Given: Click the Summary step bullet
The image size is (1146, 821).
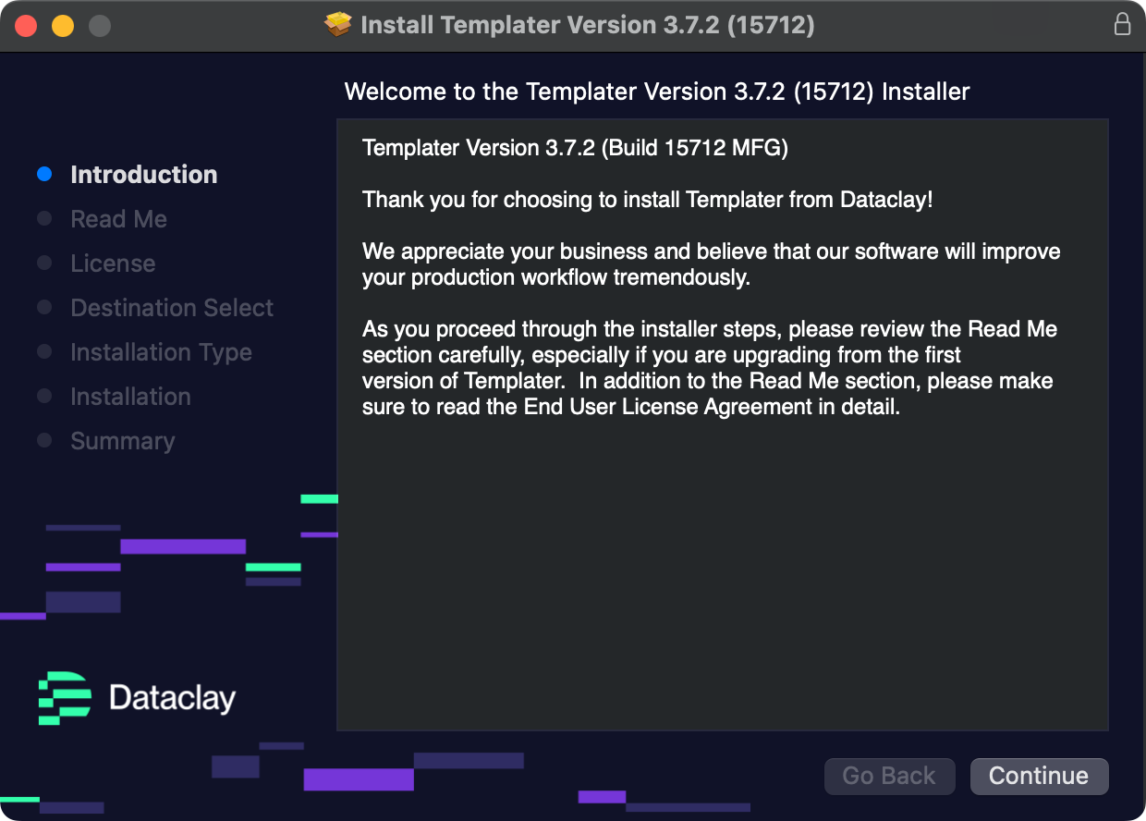Looking at the screenshot, I should click(x=44, y=440).
